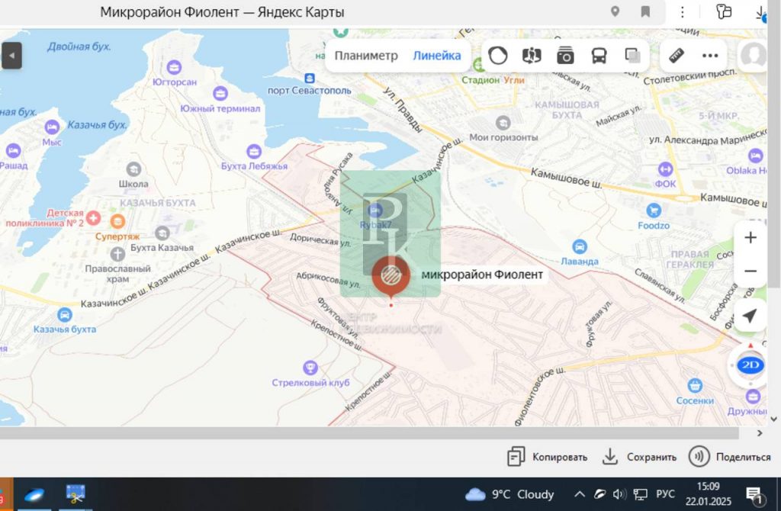
Task: Select the Линейка tab
Action: (437, 56)
